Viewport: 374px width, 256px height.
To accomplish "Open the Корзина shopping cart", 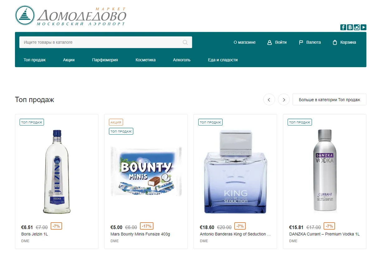I will (344, 42).
